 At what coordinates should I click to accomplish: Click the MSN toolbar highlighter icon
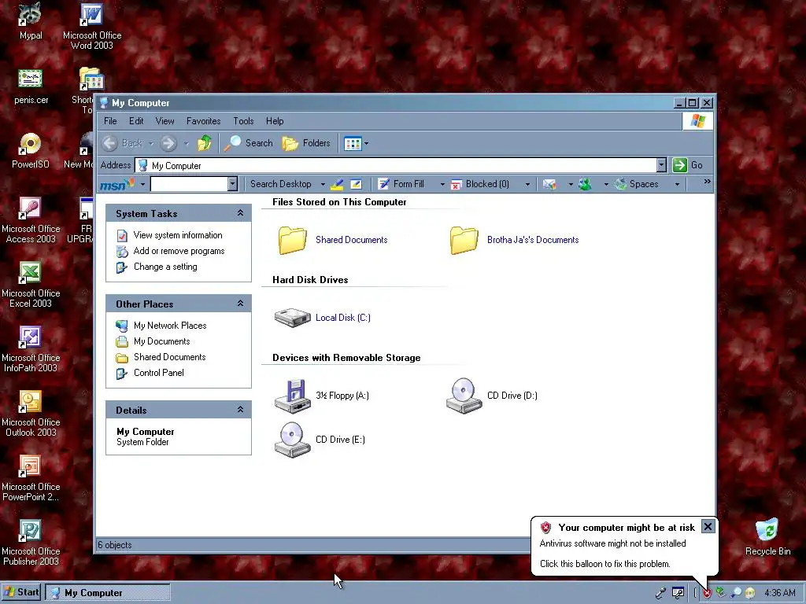click(337, 184)
